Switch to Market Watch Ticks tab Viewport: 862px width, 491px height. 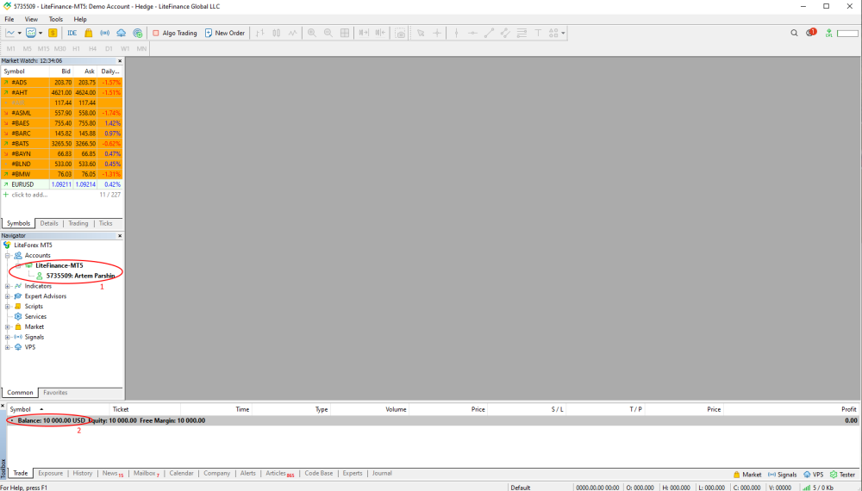coord(105,223)
